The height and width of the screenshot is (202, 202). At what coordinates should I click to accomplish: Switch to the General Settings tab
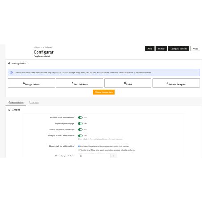(x=16, y=103)
